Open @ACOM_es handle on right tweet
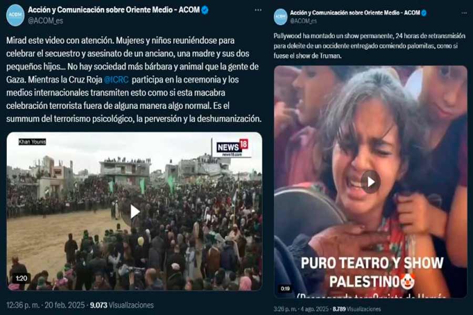The height and width of the screenshot is (315, 473). (303, 21)
